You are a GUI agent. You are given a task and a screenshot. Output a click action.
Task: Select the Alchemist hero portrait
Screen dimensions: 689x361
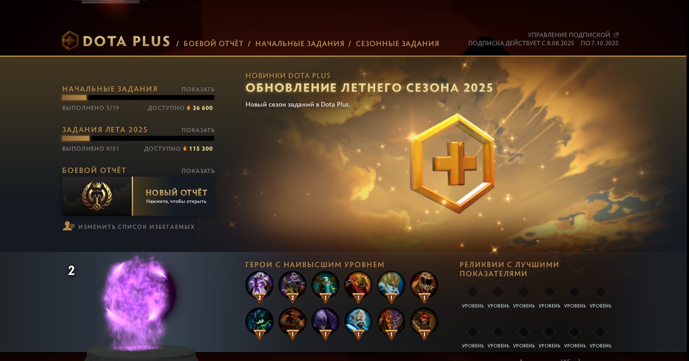(x=292, y=284)
